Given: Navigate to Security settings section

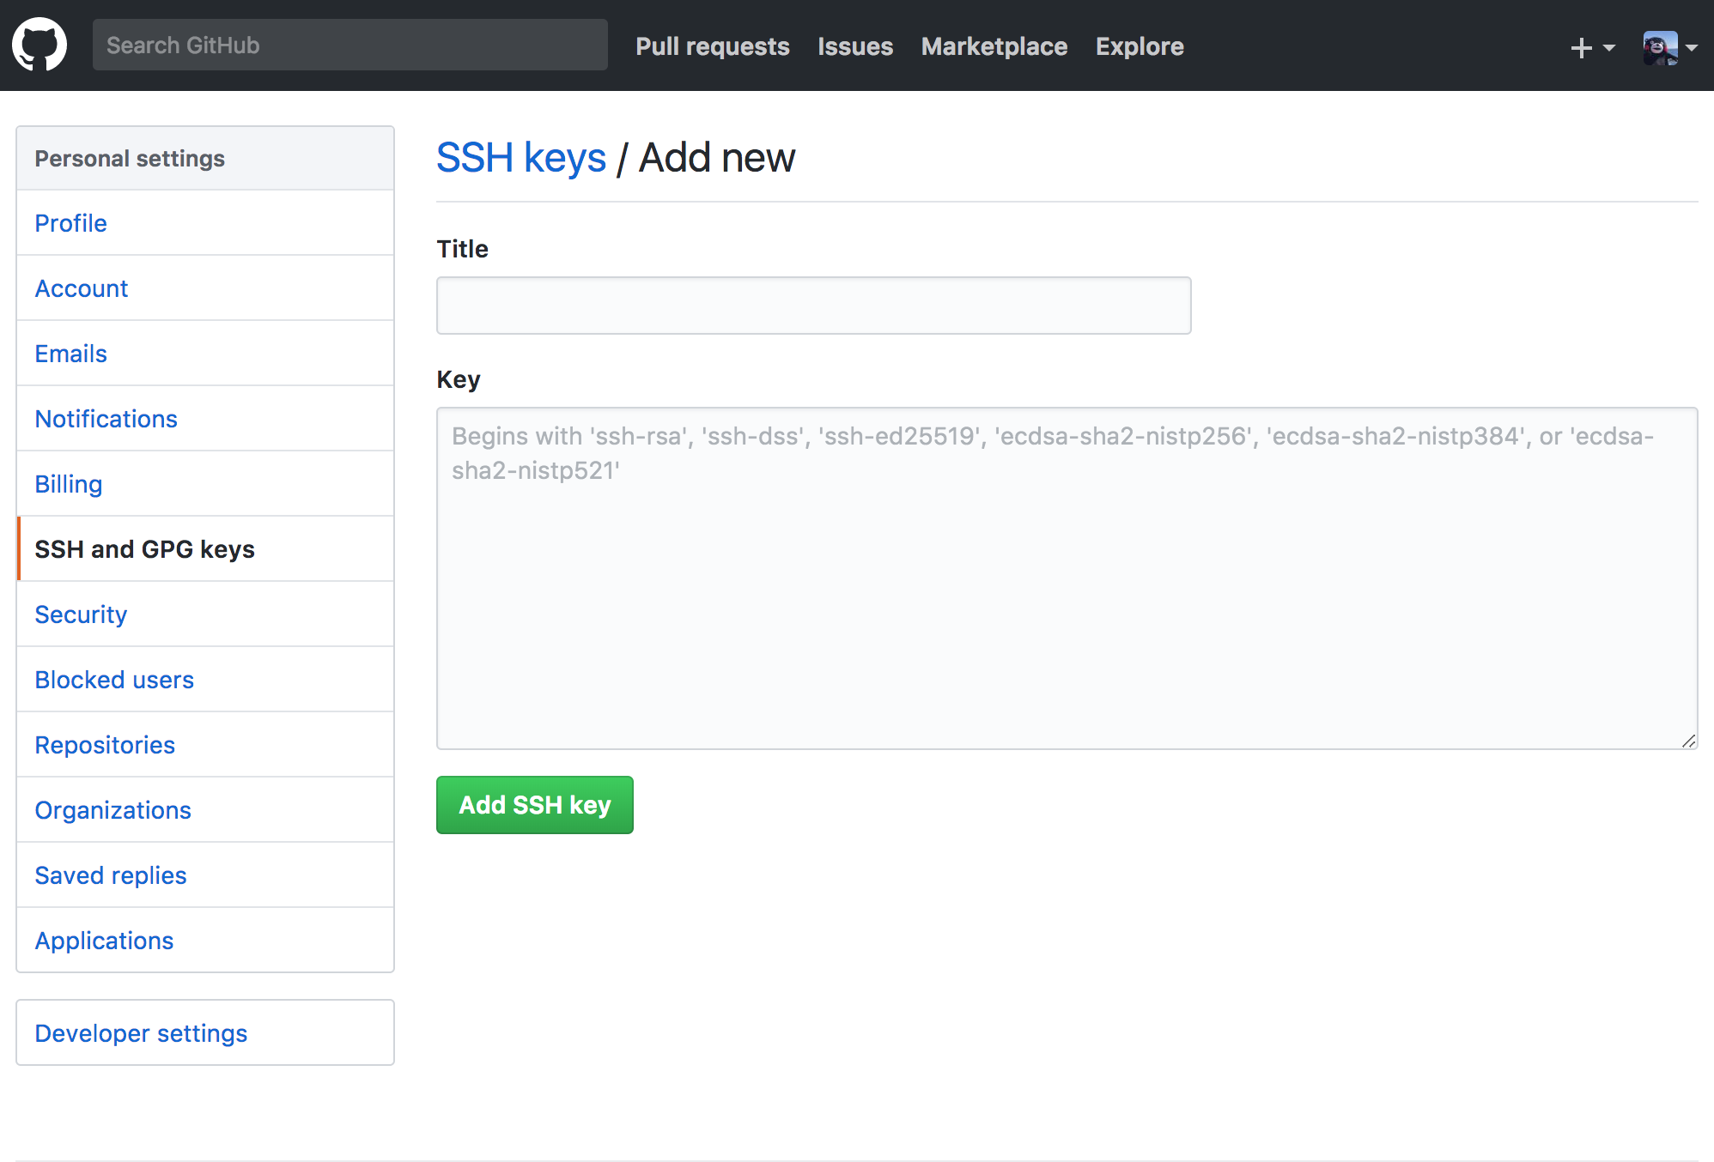Looking at the screenshot, I should (x=79, y=614).
